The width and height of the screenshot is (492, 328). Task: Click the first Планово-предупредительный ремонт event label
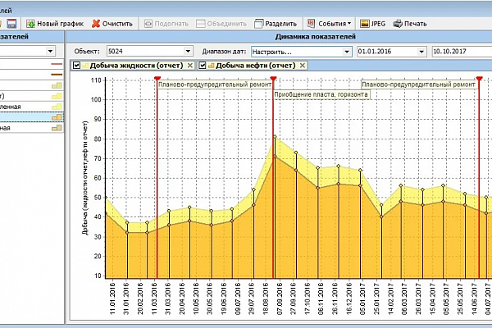(x=215, y=84)
